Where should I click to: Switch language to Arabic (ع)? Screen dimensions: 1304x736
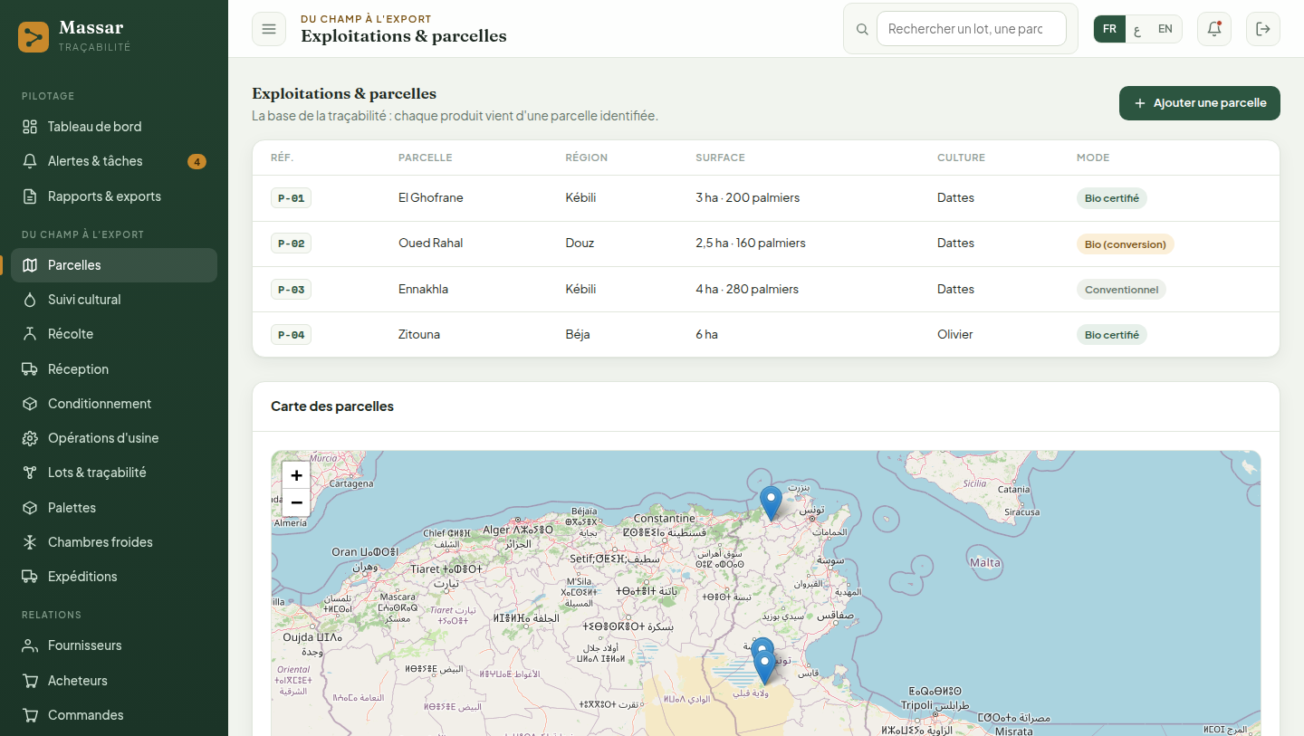point(1137,29)
